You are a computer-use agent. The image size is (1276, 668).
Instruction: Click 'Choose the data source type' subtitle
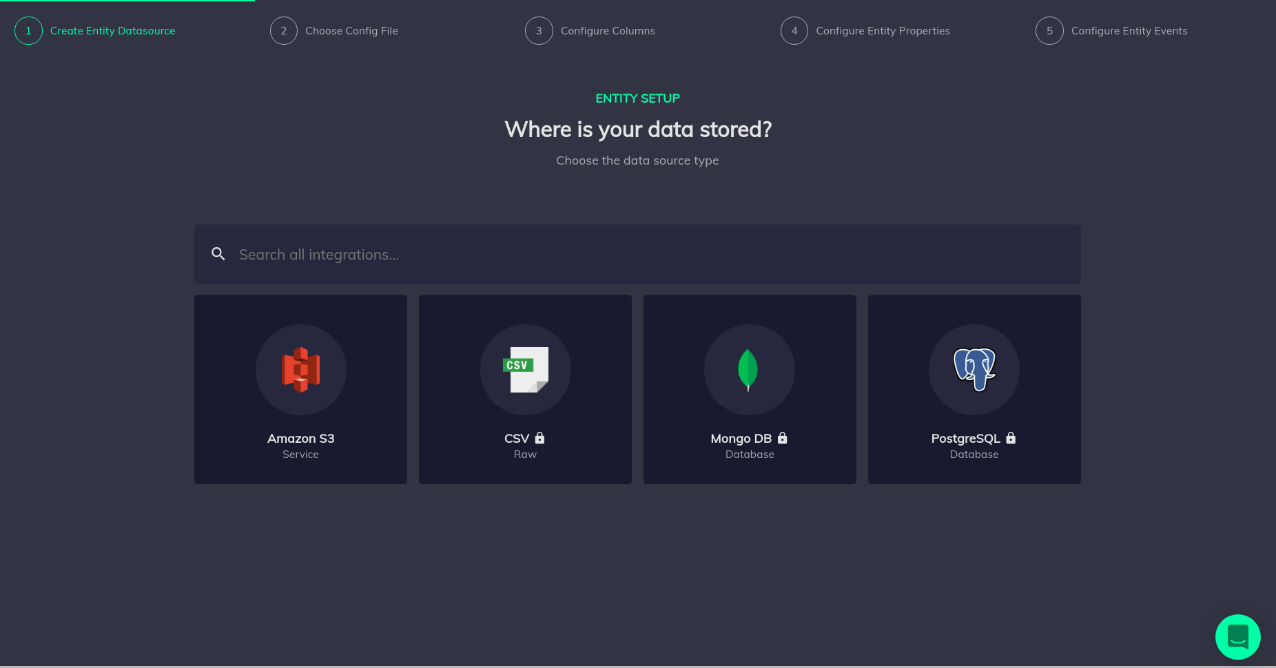coord(637,160)
